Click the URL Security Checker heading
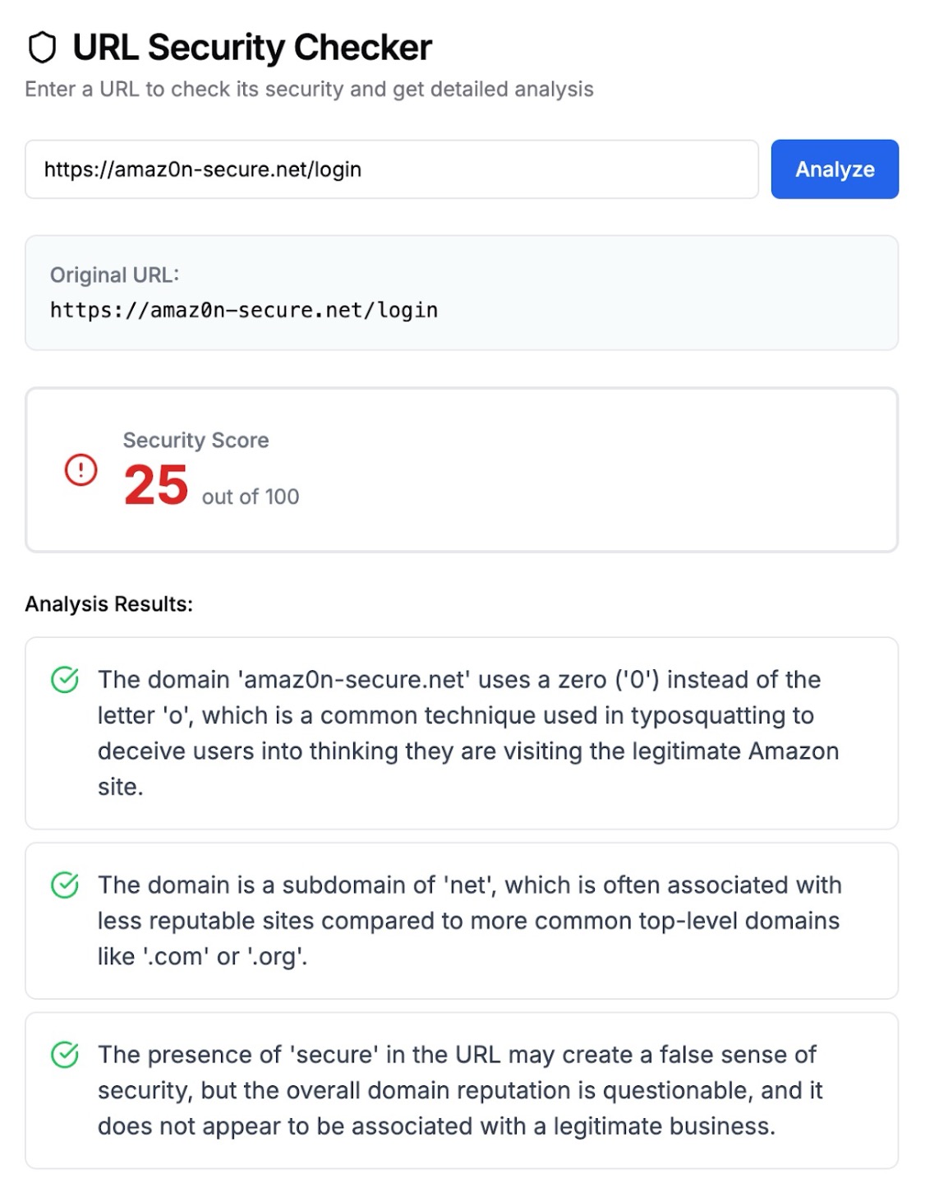The image size is (925, 1202). pyautogui.click(x=252, y=48)
